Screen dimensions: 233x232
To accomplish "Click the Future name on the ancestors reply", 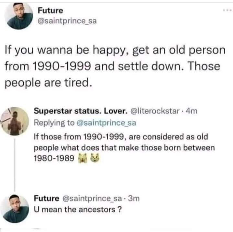I will point(47,198).
